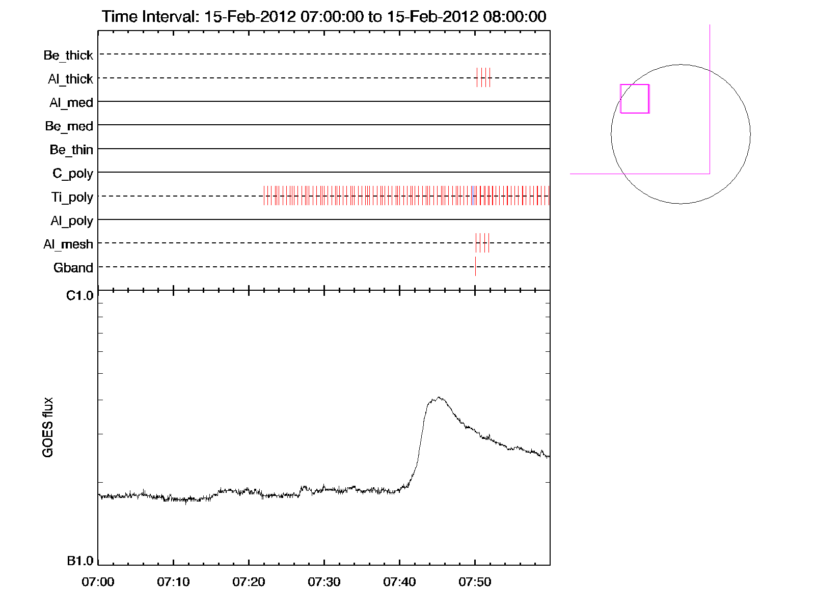Click the Be_thick filter label
This screenshot has height=611, width=815.
(68, 55)
